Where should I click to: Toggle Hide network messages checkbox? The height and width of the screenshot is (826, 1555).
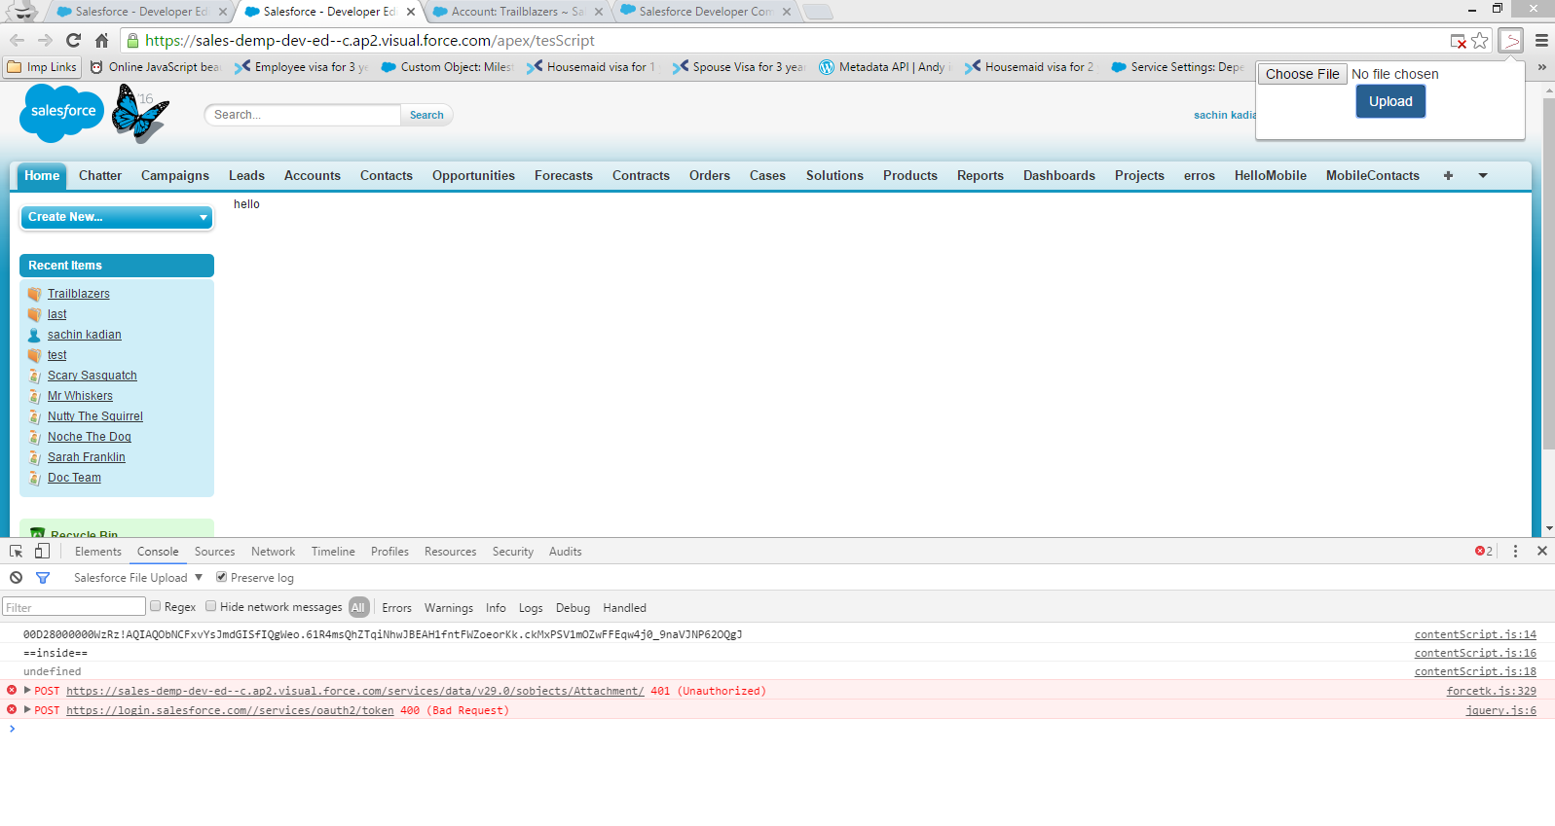click(x=210, y=606)
